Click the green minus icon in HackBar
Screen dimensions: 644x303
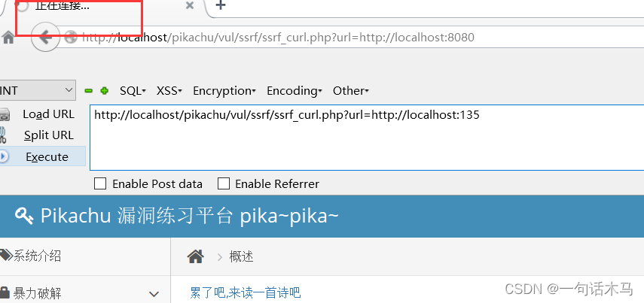tap(88, 91)
